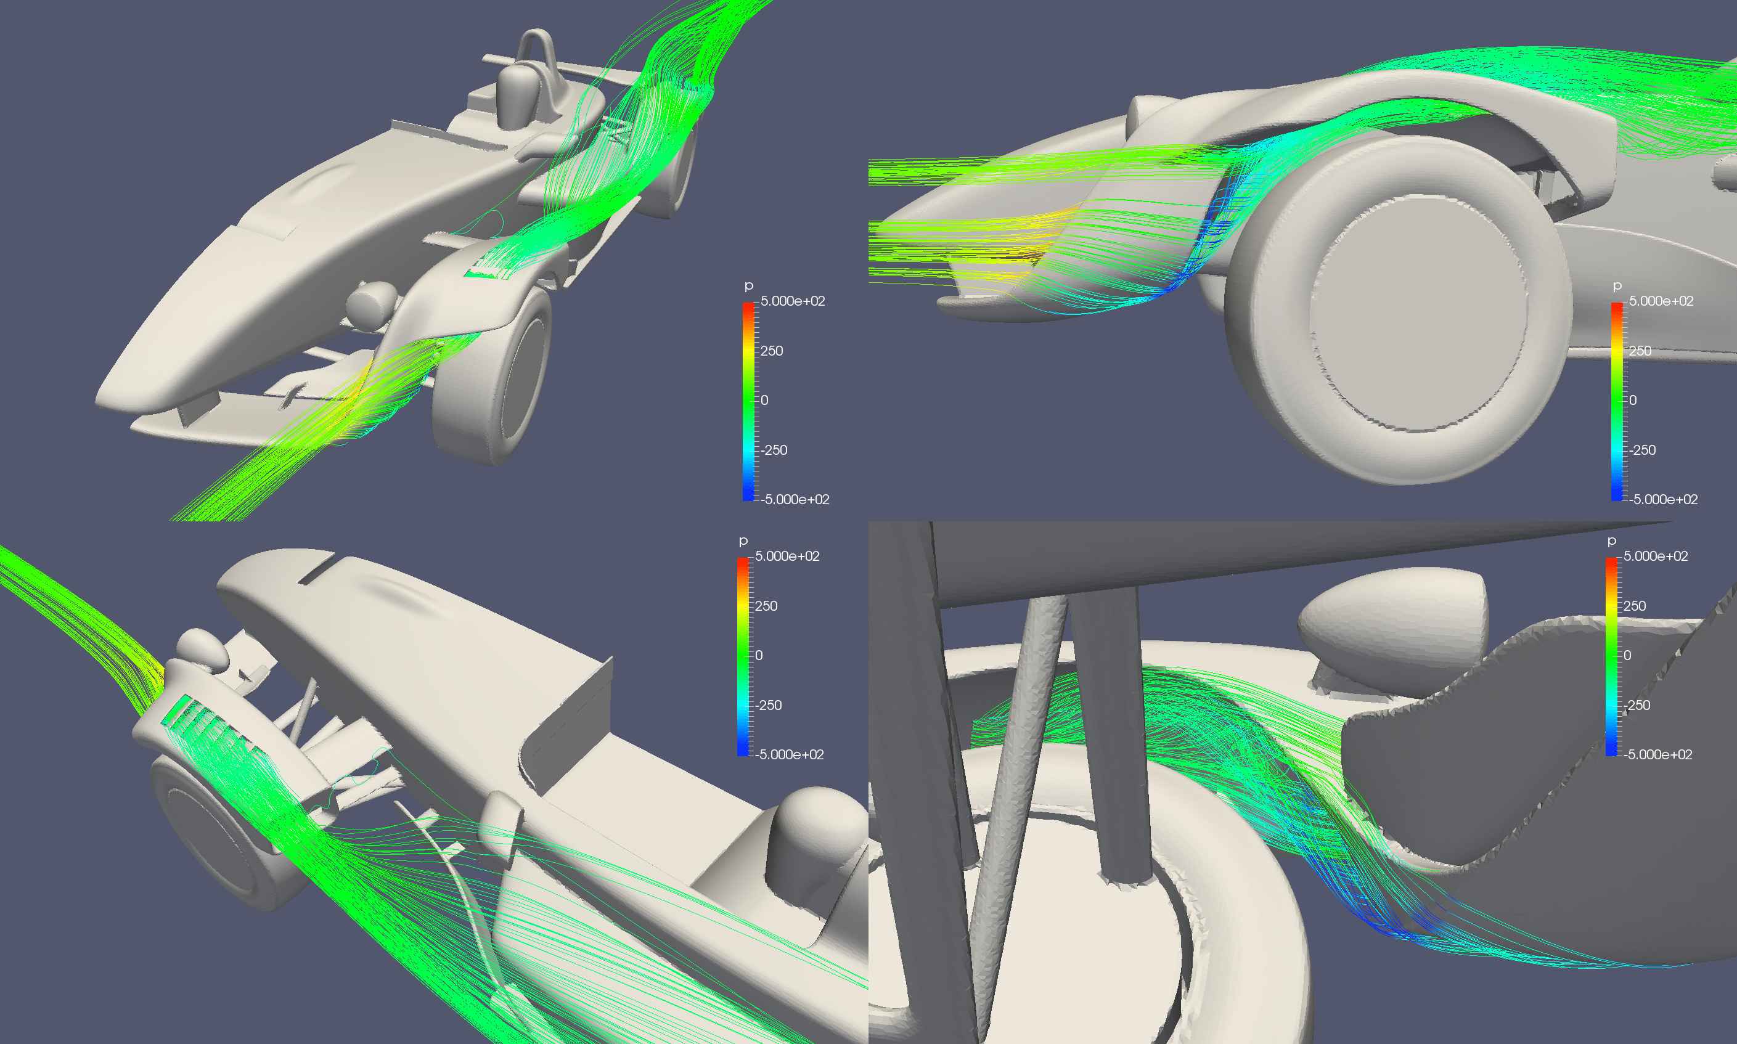This screenshot has width=1737, height=1044.
Task: Click '5.000e+02' label in suspension close-up legend
Action: pos(1656,557)
